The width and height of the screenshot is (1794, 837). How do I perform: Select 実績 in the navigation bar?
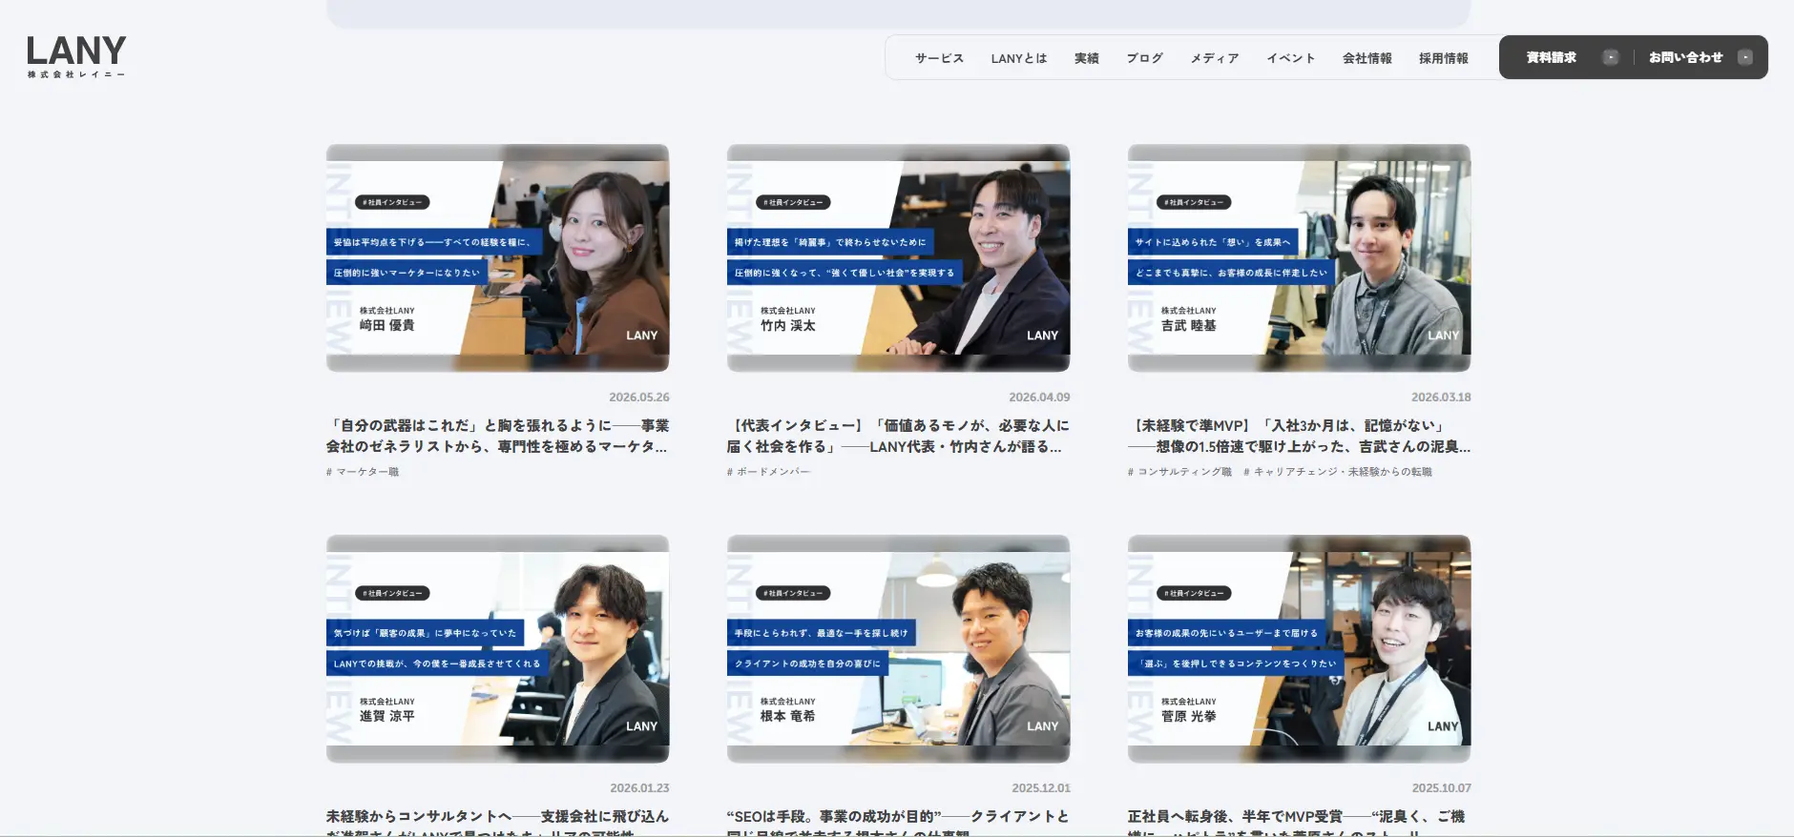click(x=1086, y=58)
